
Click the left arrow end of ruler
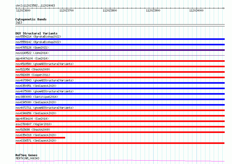click(16, 8)
